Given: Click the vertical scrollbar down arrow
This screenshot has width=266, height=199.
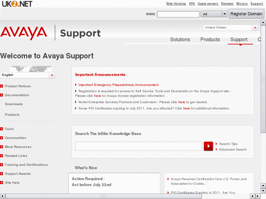Looking at the screenshot, I should (263, 191).
